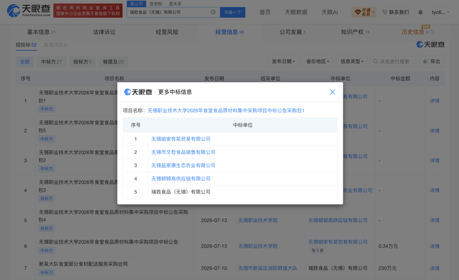
Task: Click 无锡职业技术学院 in row 6
Action: click(x=258, y=246)
